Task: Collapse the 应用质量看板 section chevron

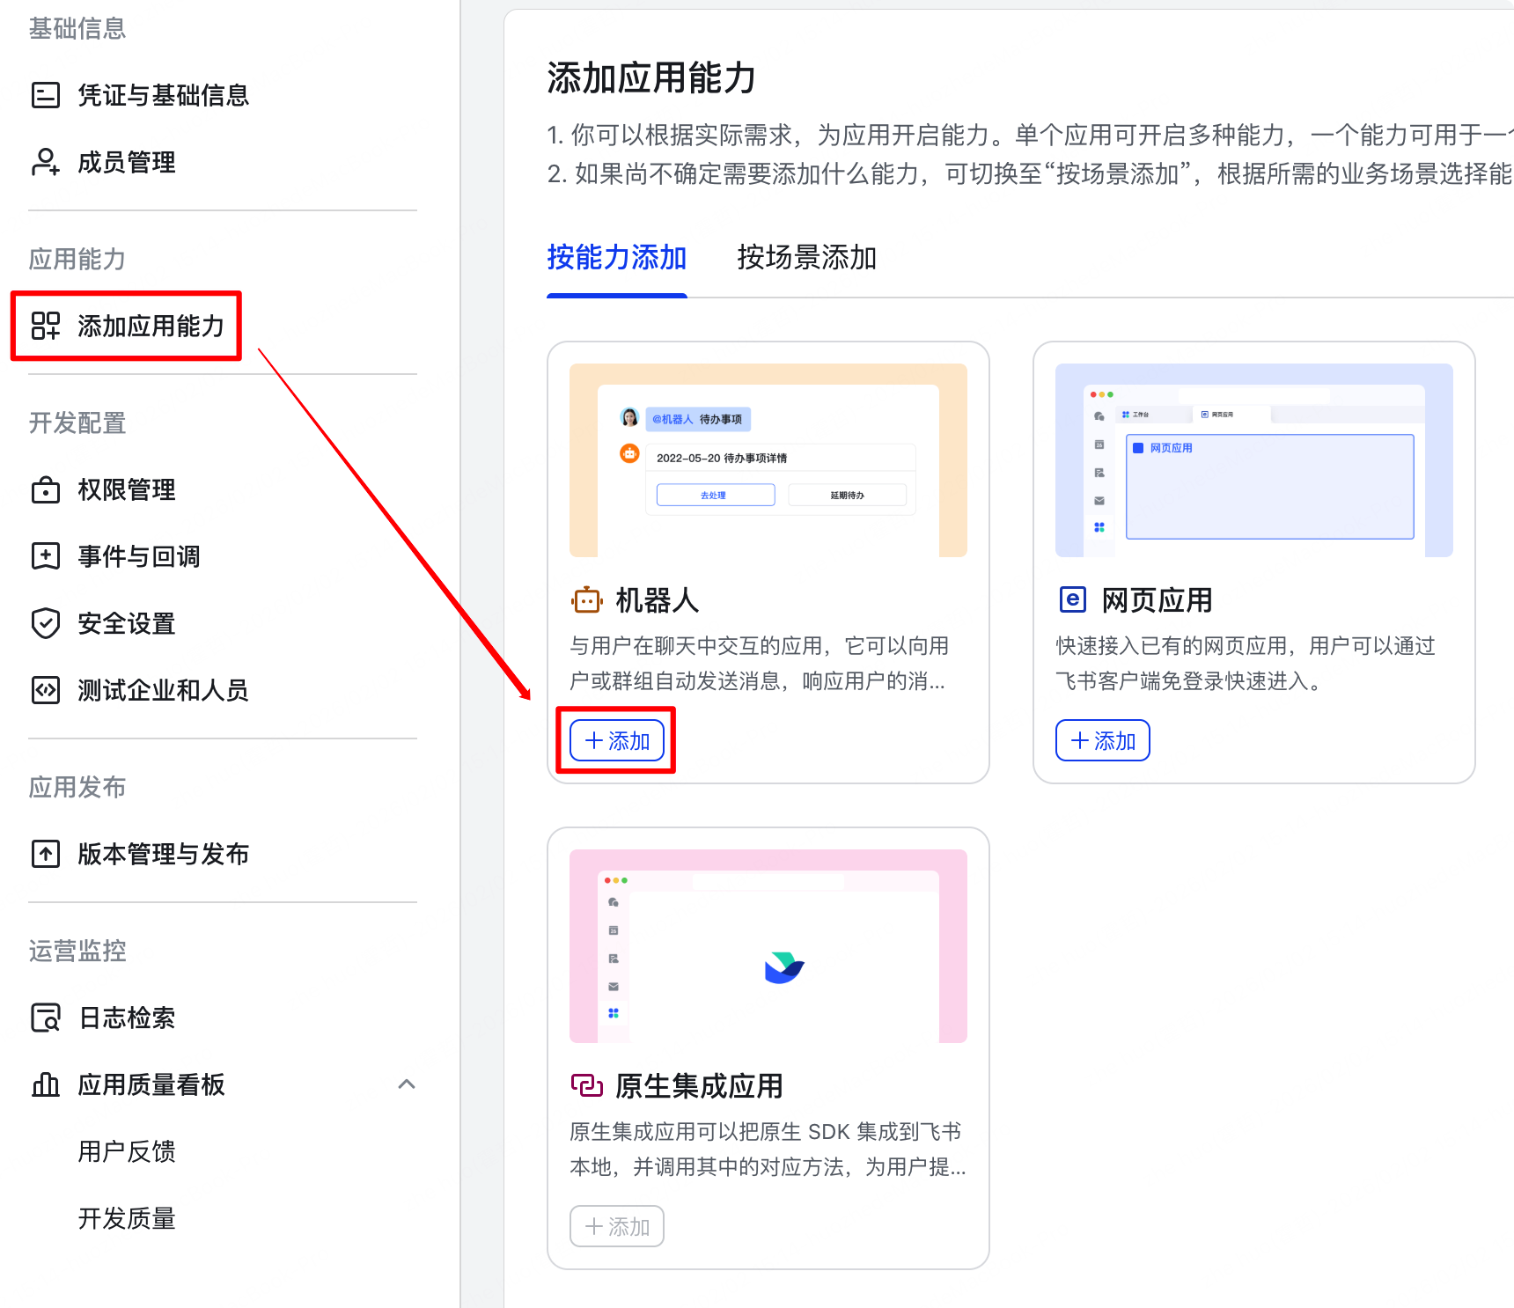Action: tap(407, 1084)
